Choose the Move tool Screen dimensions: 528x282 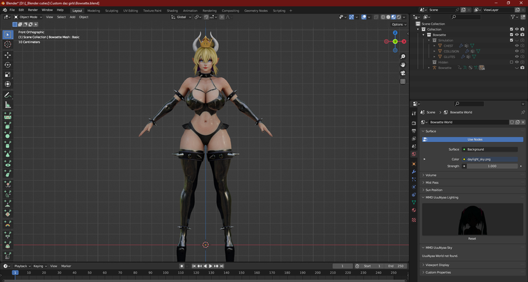pos(8,55)
